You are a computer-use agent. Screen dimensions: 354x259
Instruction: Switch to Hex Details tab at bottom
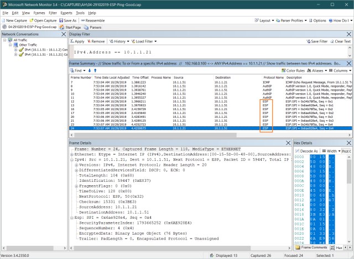pos(336,247)
